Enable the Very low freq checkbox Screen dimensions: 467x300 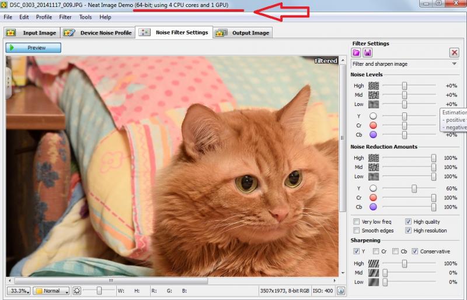click(x=356, y=221)
